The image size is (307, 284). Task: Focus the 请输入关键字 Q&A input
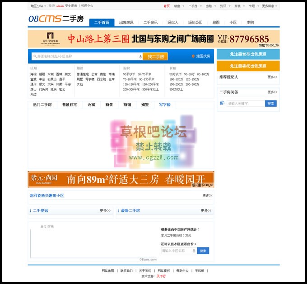246,103
